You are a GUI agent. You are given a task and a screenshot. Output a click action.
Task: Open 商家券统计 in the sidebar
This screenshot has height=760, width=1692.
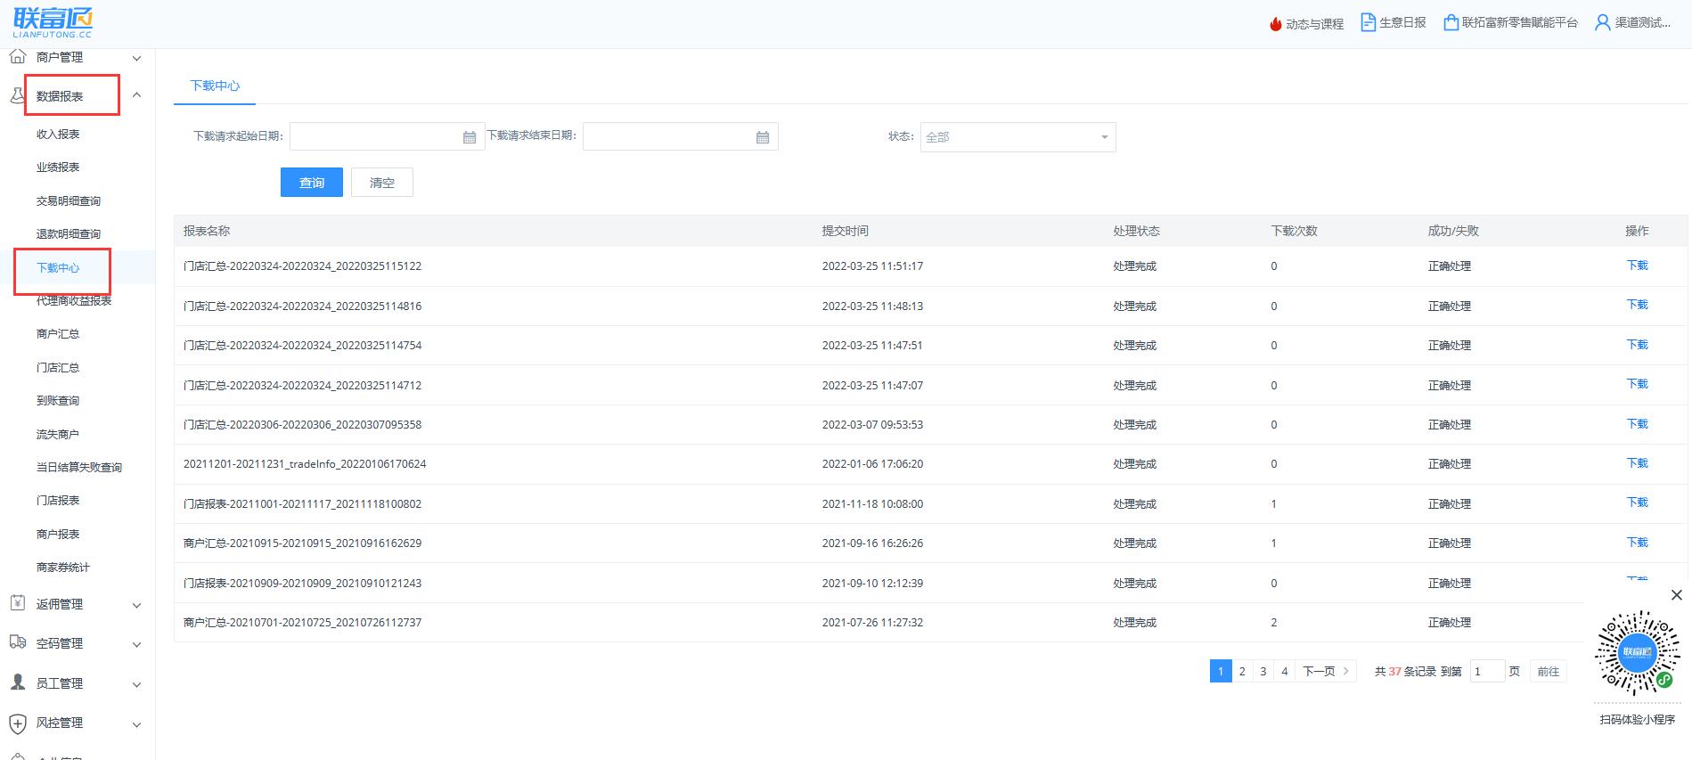tap(63, 567)
